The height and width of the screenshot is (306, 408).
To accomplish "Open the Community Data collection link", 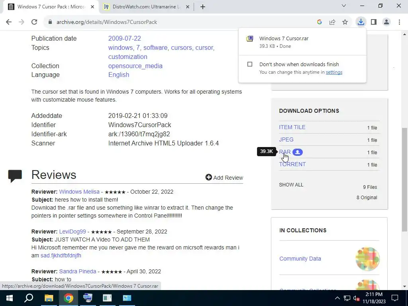I will 300,259.
